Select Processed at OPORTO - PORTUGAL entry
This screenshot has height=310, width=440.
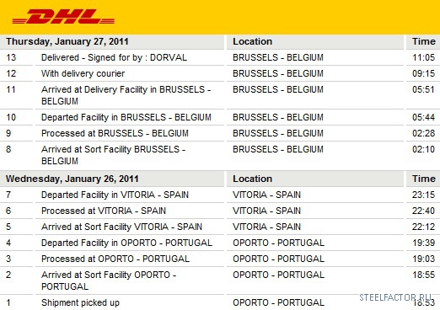(115, 259)
